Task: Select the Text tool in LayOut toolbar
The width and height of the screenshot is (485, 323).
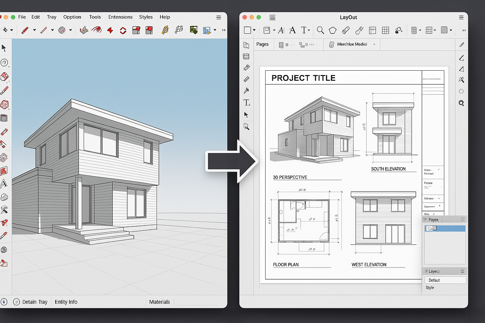Action: [304, 30]
